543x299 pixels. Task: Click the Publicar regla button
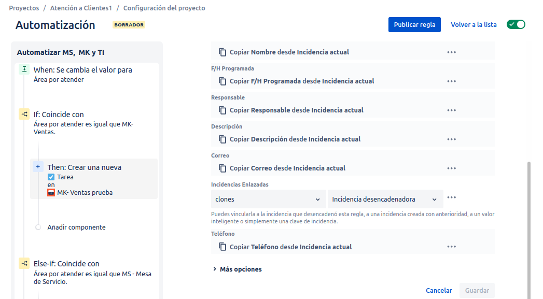click(x=414, y=24)
